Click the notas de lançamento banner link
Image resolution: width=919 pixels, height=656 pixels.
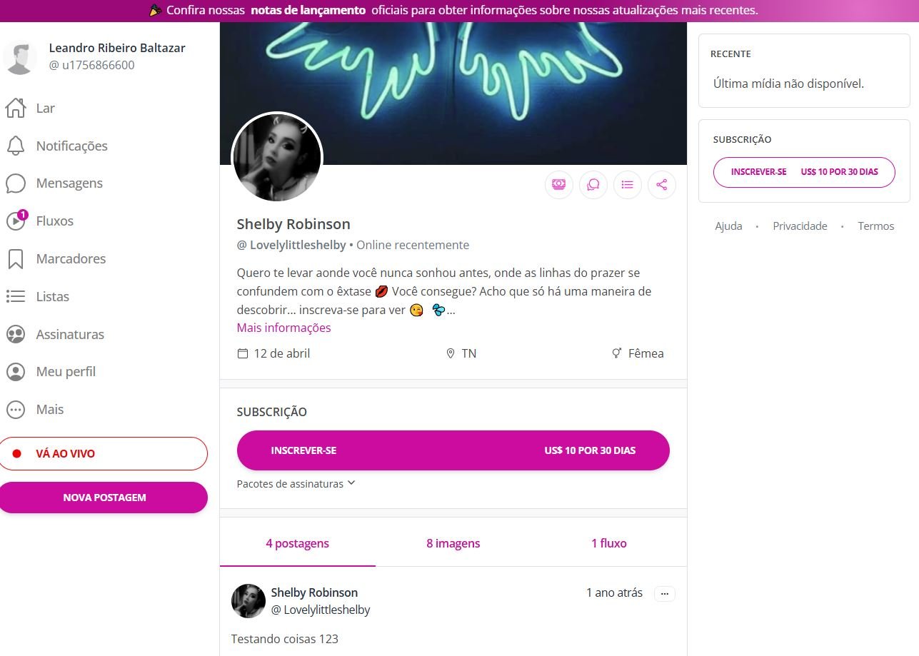point(308,11)
